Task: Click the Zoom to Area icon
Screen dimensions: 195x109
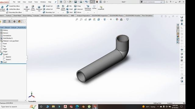Action: [81, 19]
